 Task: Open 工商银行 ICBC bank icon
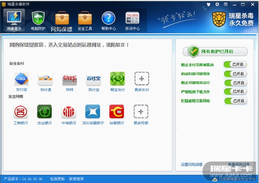(21, 112)
